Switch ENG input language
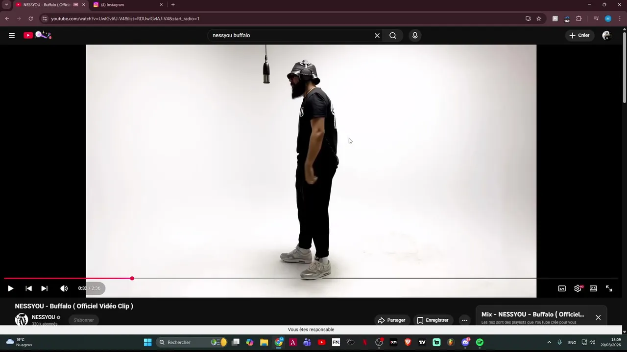 (572, 342)
